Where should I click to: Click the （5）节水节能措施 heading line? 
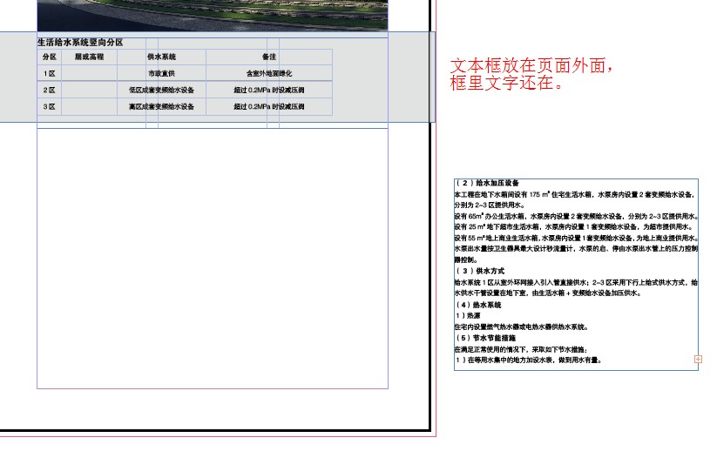[x=485, y=338]
